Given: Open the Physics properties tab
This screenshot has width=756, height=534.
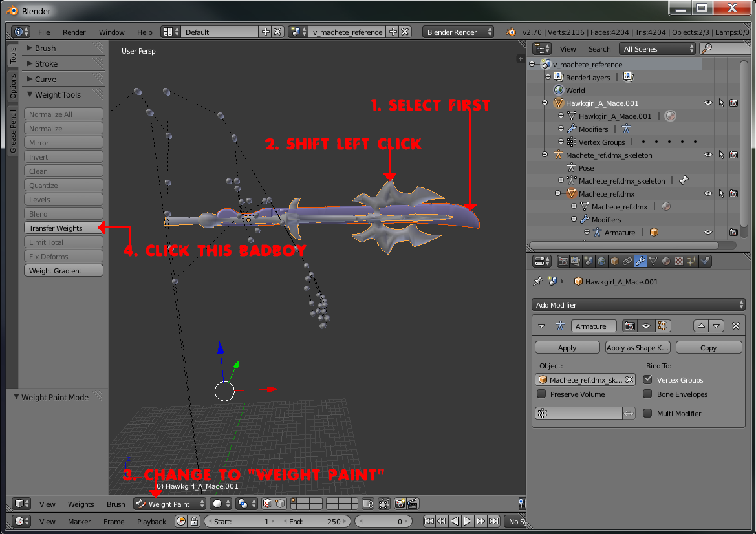Looking at the screenshot, I should click(705, 261).
